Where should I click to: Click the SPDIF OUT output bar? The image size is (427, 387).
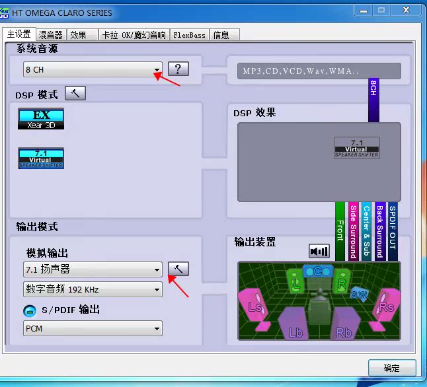coord(393,231)
